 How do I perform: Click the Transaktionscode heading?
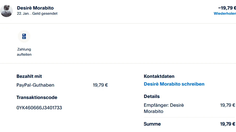point(37,97)
